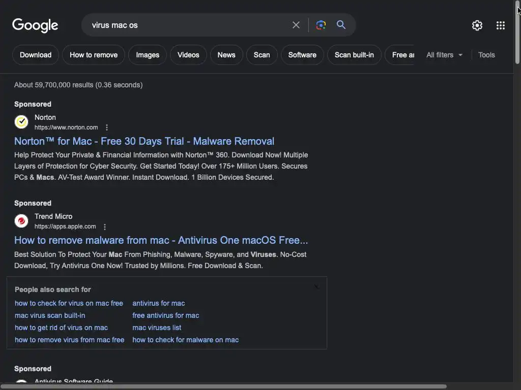Click the Google logo

tap(35, 25)
